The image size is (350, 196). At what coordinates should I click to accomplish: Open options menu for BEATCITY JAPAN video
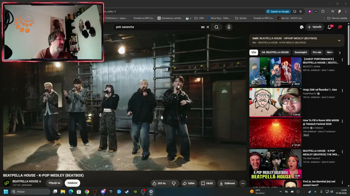(342, 60)
